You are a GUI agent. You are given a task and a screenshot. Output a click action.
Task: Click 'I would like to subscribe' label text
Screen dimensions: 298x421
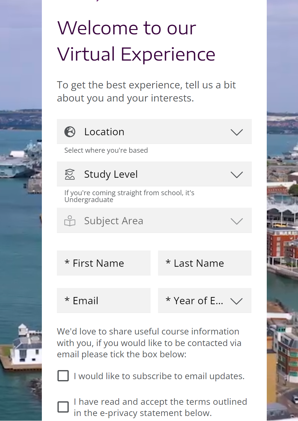(x=159, y=376)
